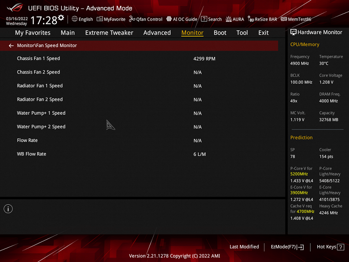
Task: Select the Water Pump+ 2 Speed row
Action: [x=139, y=127]
